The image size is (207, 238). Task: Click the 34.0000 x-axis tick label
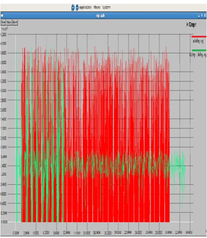click(189, 233)
